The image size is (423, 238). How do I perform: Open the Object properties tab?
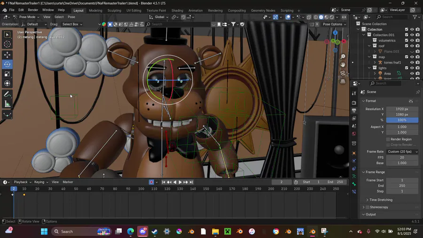[354, 153]
